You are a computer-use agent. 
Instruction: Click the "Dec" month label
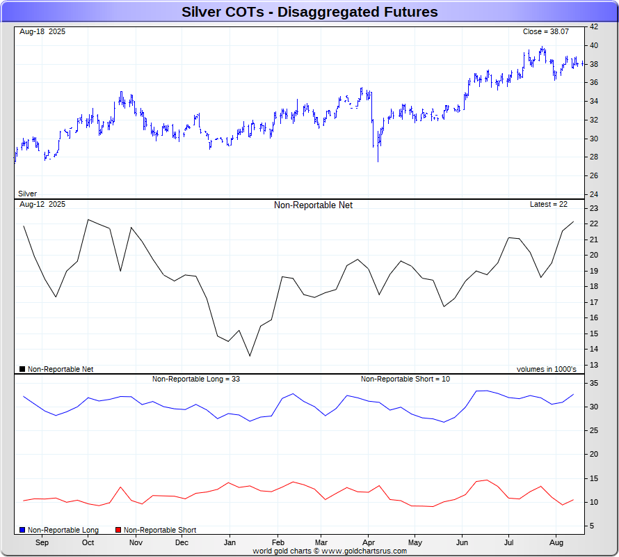pos(182,542)
